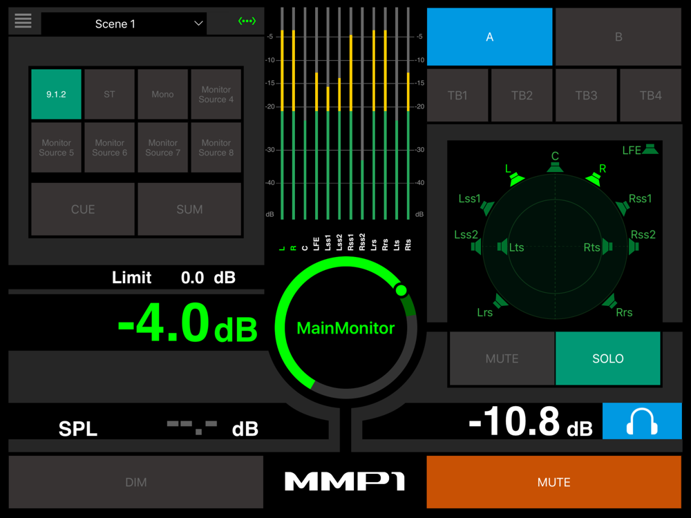Toggle speaker MUTE mode beside SOLO

(x=502, y=358)
